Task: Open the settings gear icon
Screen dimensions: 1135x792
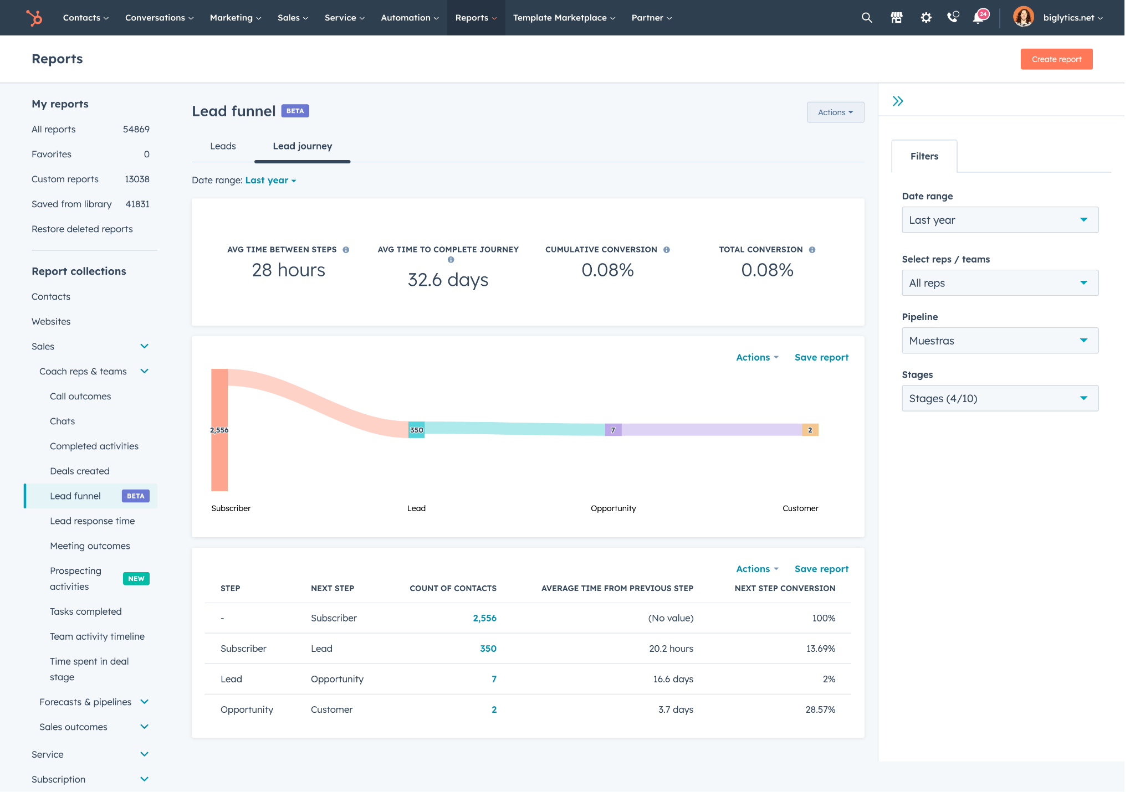Action: click(926, 17)
